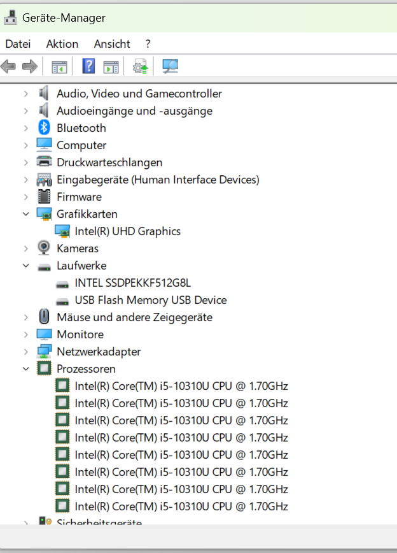Select the Mäuse und andere Zeigegeräte label
The width and height of the screenshot is (397, 553).
click(135, 317)
